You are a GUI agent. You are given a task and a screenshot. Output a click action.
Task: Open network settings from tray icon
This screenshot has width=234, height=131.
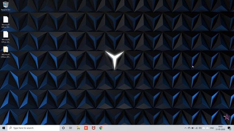196,128
